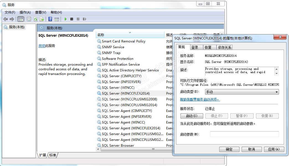Click gear icon of Smart Card Removal Policy
The image size is (289, 166).
[x=99, y=41]
